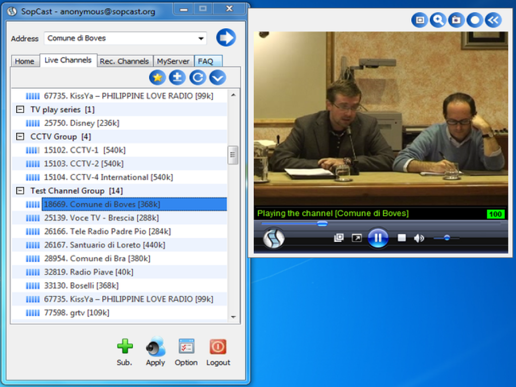Select KissYa Philippine Love Radio under Test Channel Group
Screen dimensions: 516x387
click(x=128, y=299)
